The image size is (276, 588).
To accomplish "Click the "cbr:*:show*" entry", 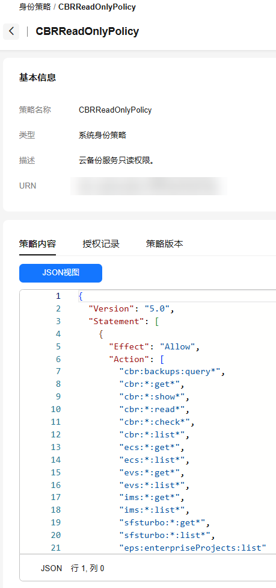I will pyautogui.click(x=154, y=397).
